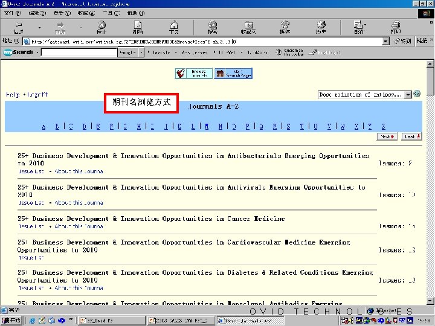Viewport: 435px width, 326px height.
Task: Open About this Journal for Antibacterials entry
Action: coord(79,171)
